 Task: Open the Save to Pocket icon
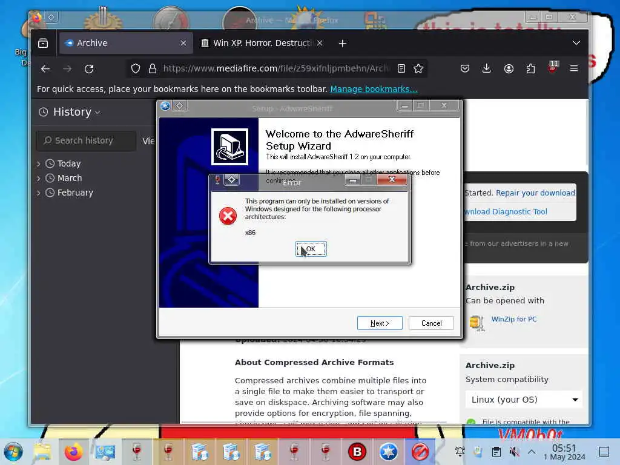(465, 69)
